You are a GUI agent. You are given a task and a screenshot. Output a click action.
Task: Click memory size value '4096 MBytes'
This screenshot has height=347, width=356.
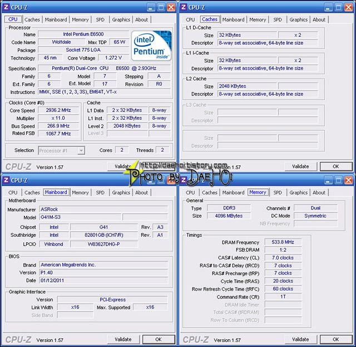pyautogui.click(x=229, y=216)
